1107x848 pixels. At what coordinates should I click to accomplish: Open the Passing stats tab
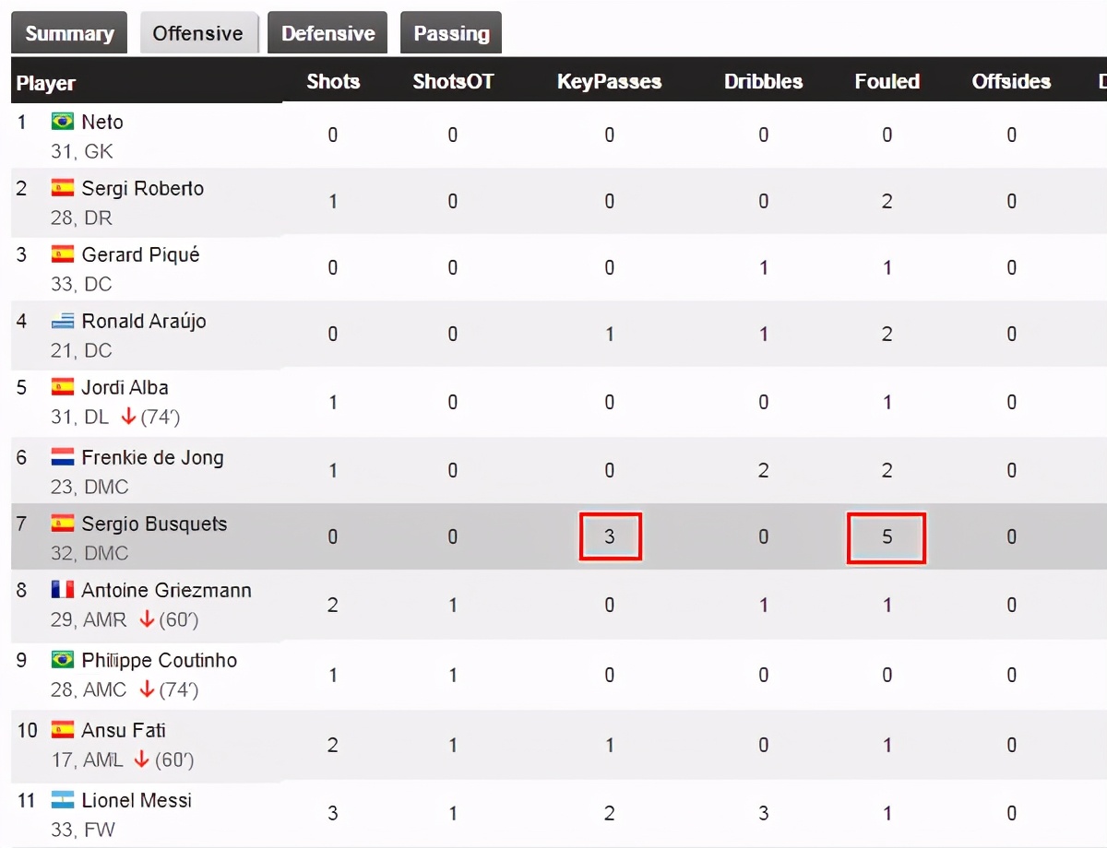(451, 34)
